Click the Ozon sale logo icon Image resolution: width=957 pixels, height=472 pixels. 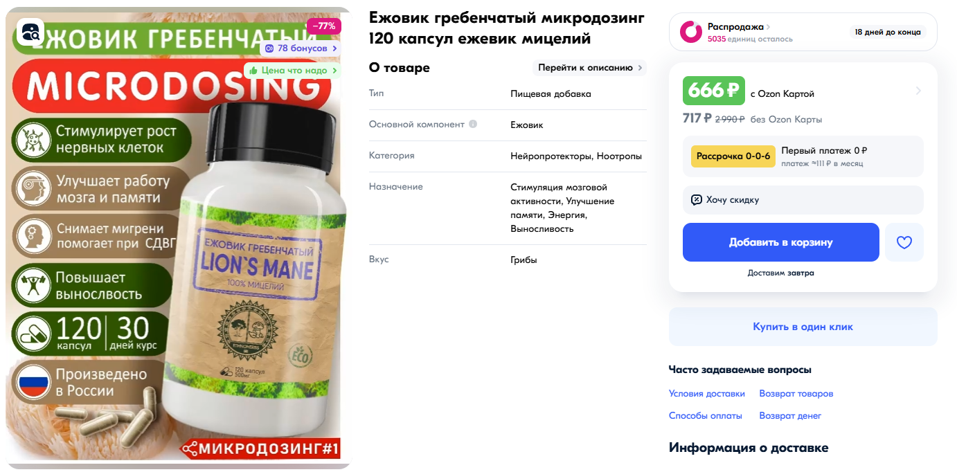pyautogui.click(x=691, y=32)
